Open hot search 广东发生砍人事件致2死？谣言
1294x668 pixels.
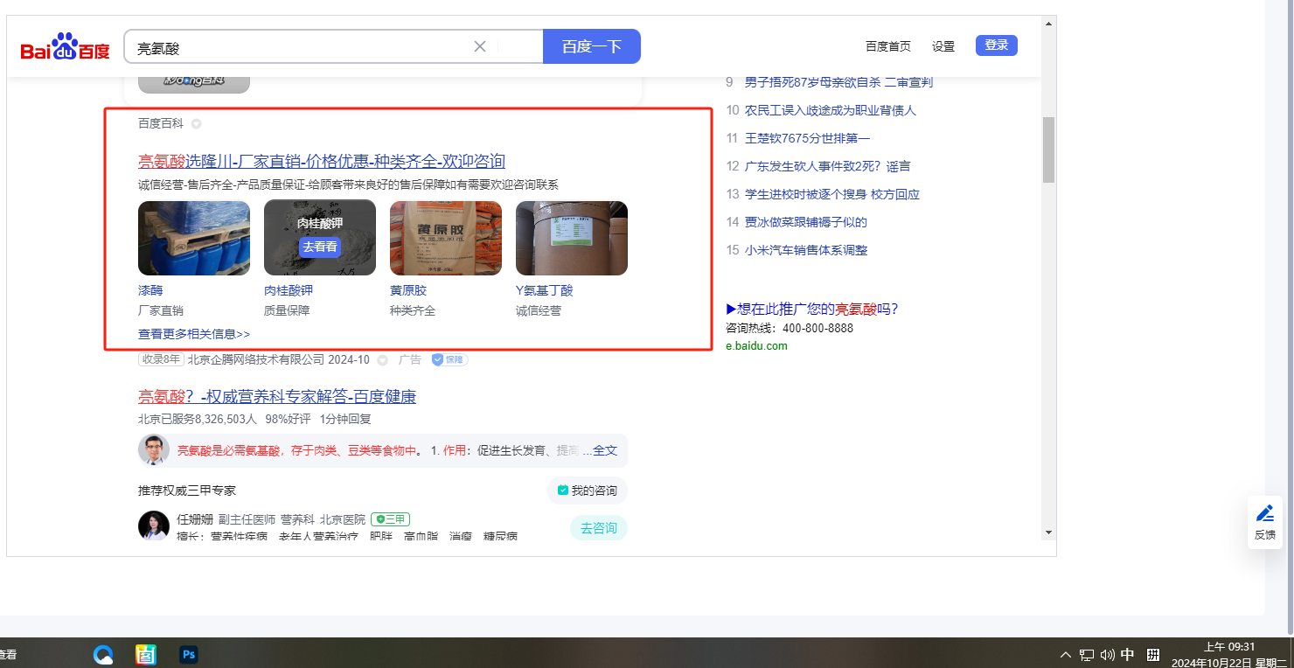pyautogui.click(x=828, y=166)
